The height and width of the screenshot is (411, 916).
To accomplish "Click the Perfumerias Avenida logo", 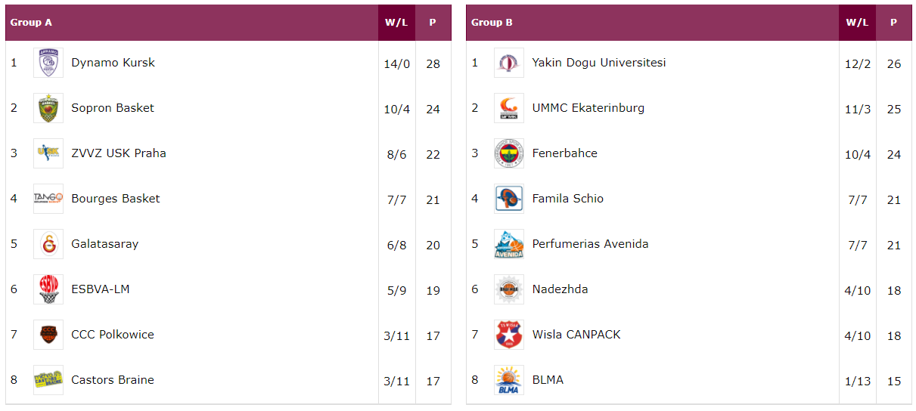I will (x=509, y=244).
